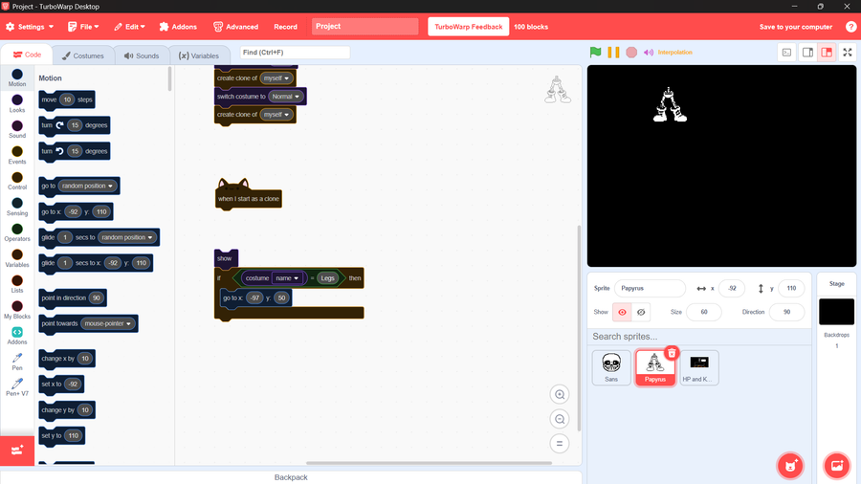Viewport: 861px width, 484px height.
Task: Open 'myself' dropdown in last create clone block
Action: tap(276, 115)
